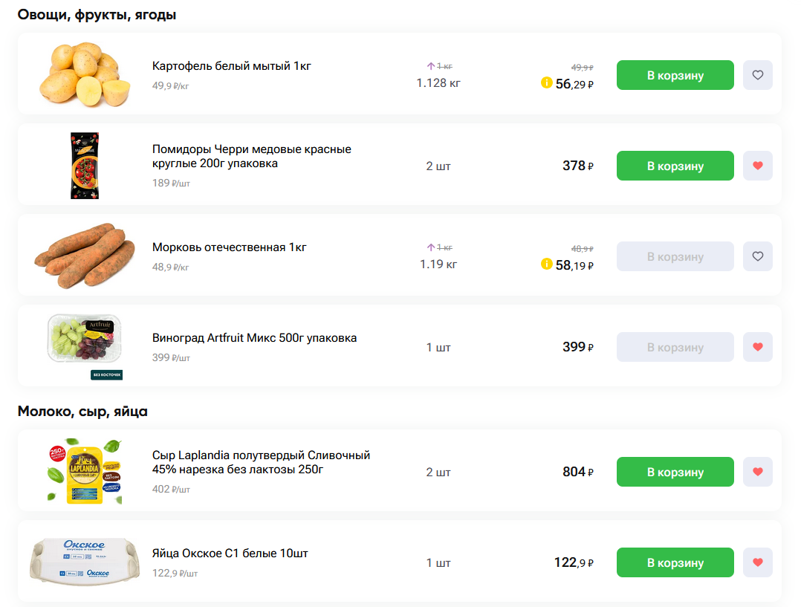Open "Яйца Окское С1 белые 10шт" link

(230, 554)
